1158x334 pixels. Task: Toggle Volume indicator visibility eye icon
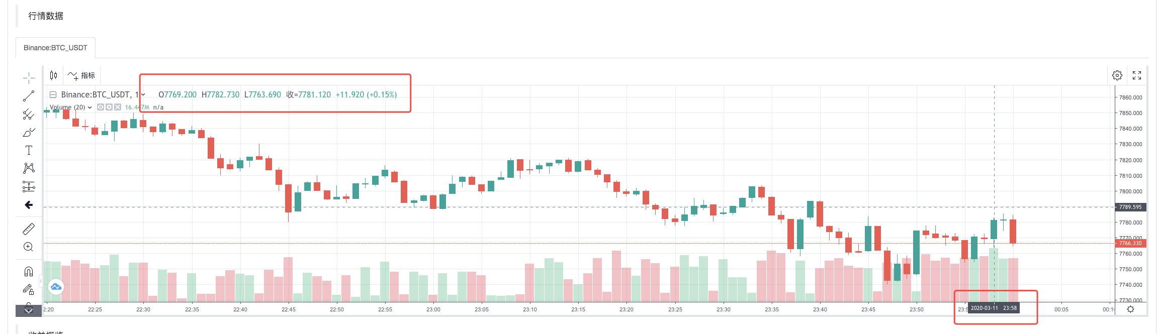pos(101,107)
